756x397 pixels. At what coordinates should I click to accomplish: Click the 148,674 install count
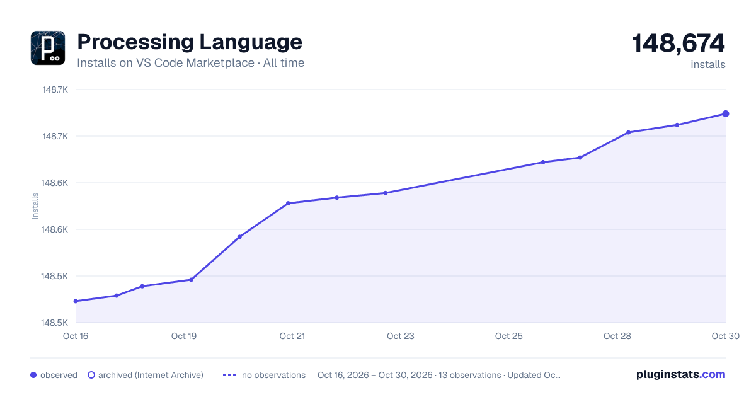pos(679,43)
